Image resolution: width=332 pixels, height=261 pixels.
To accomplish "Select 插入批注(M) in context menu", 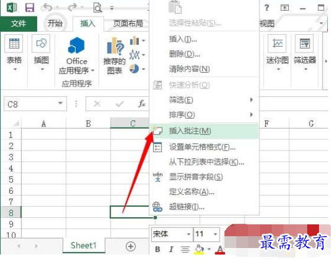I will point(204,131).
